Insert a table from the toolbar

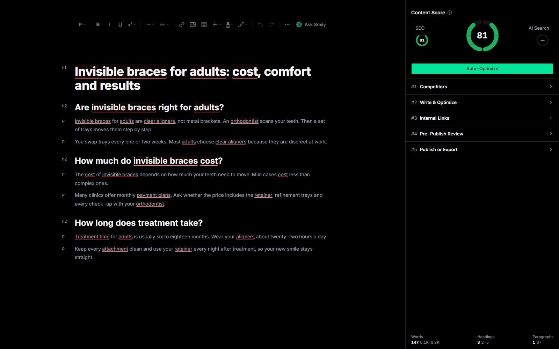coord(204,24)
